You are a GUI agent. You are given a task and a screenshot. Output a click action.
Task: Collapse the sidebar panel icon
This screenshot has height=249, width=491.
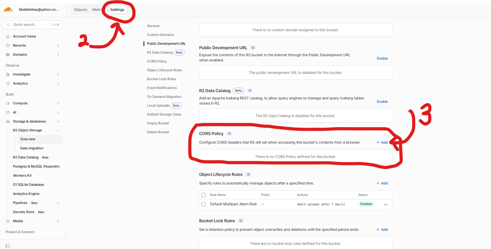click(x=8, y=246)
